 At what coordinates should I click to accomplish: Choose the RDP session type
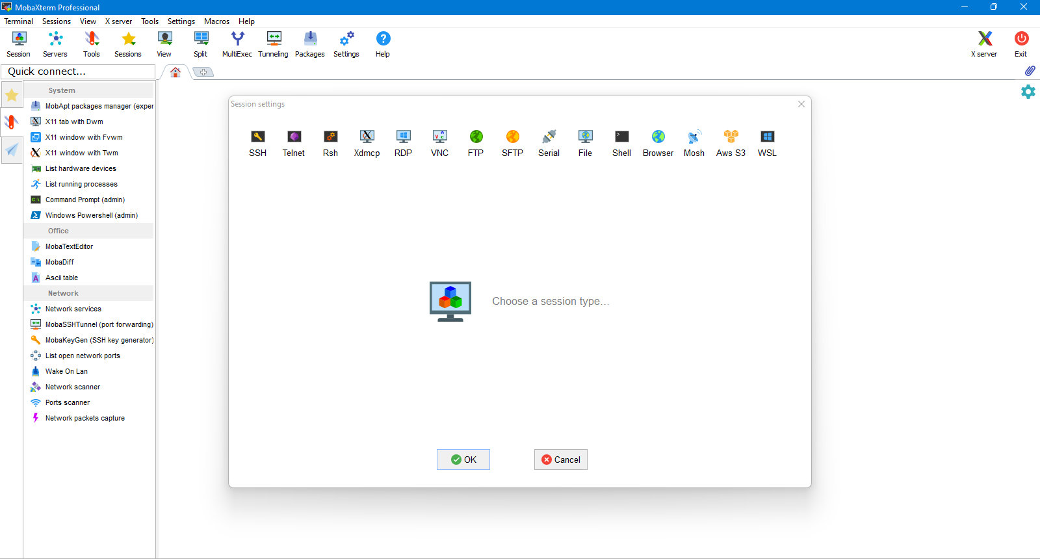[403, 143]
